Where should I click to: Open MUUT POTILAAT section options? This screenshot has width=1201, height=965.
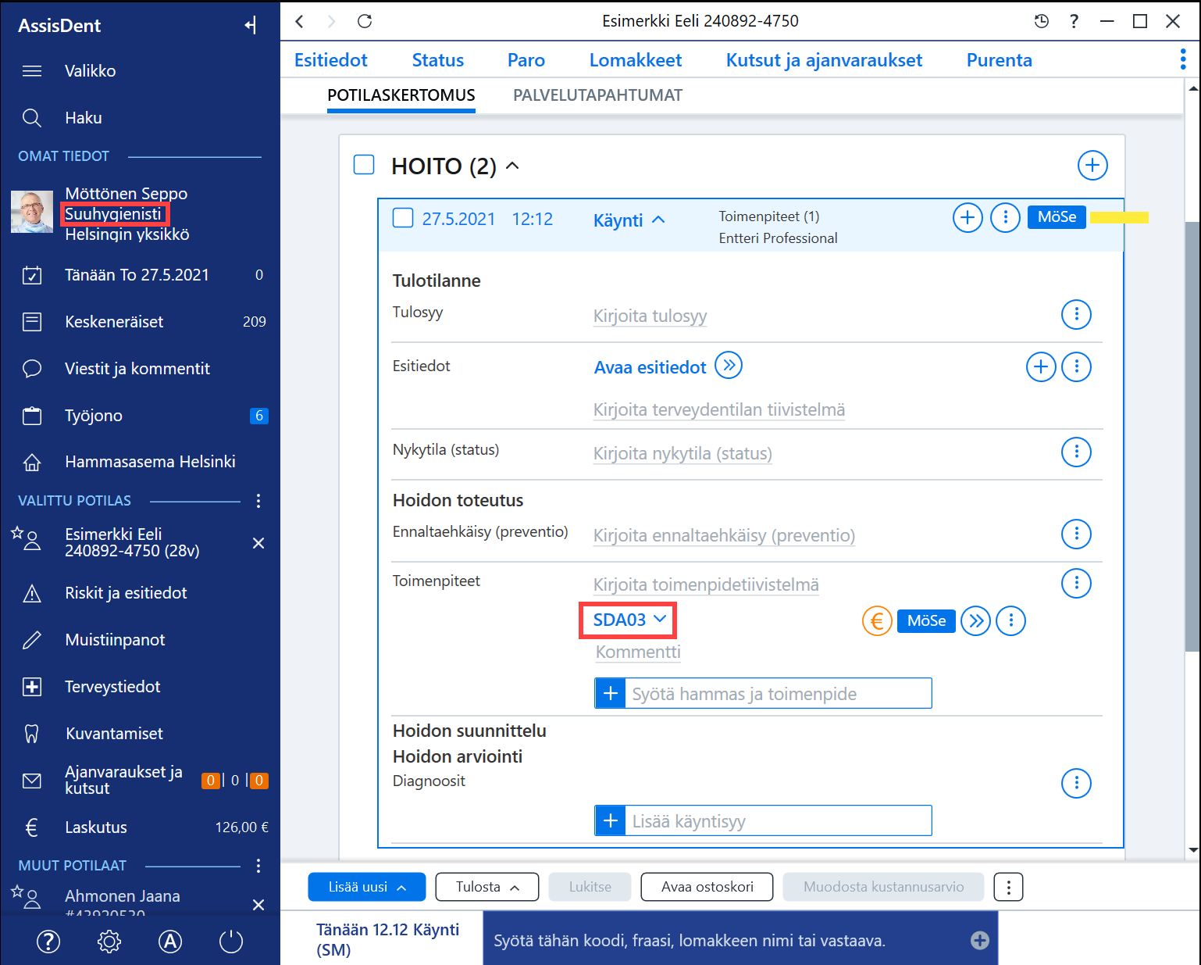click(258, 866)
